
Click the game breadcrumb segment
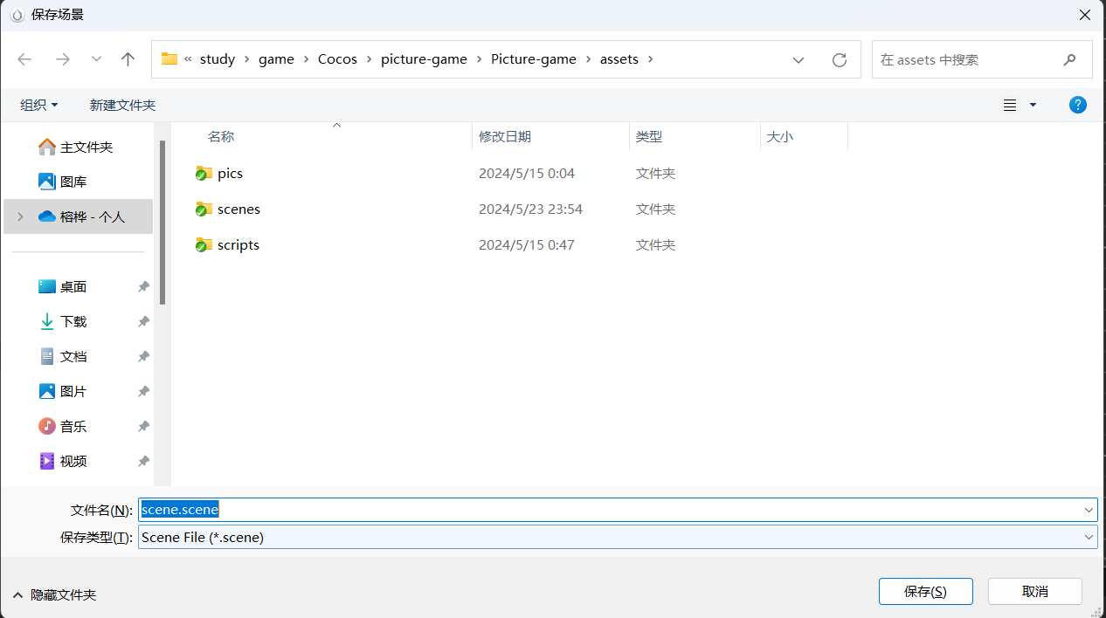[x=276, y=59]
